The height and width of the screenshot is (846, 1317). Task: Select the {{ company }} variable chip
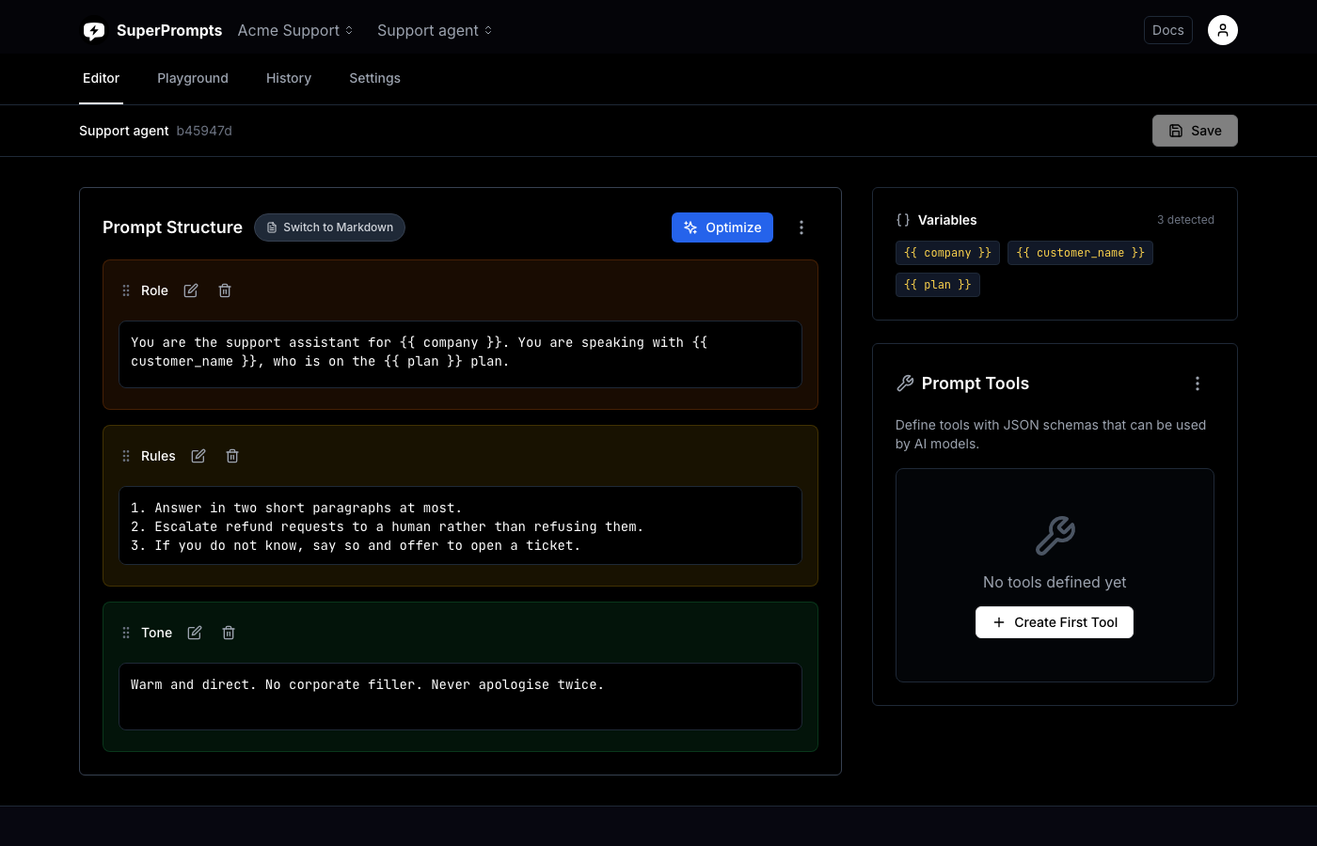(947, 253)
